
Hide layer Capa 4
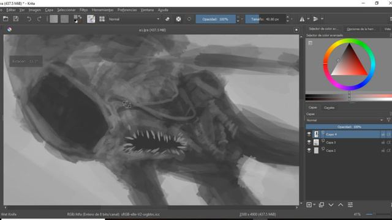(309, 134)
